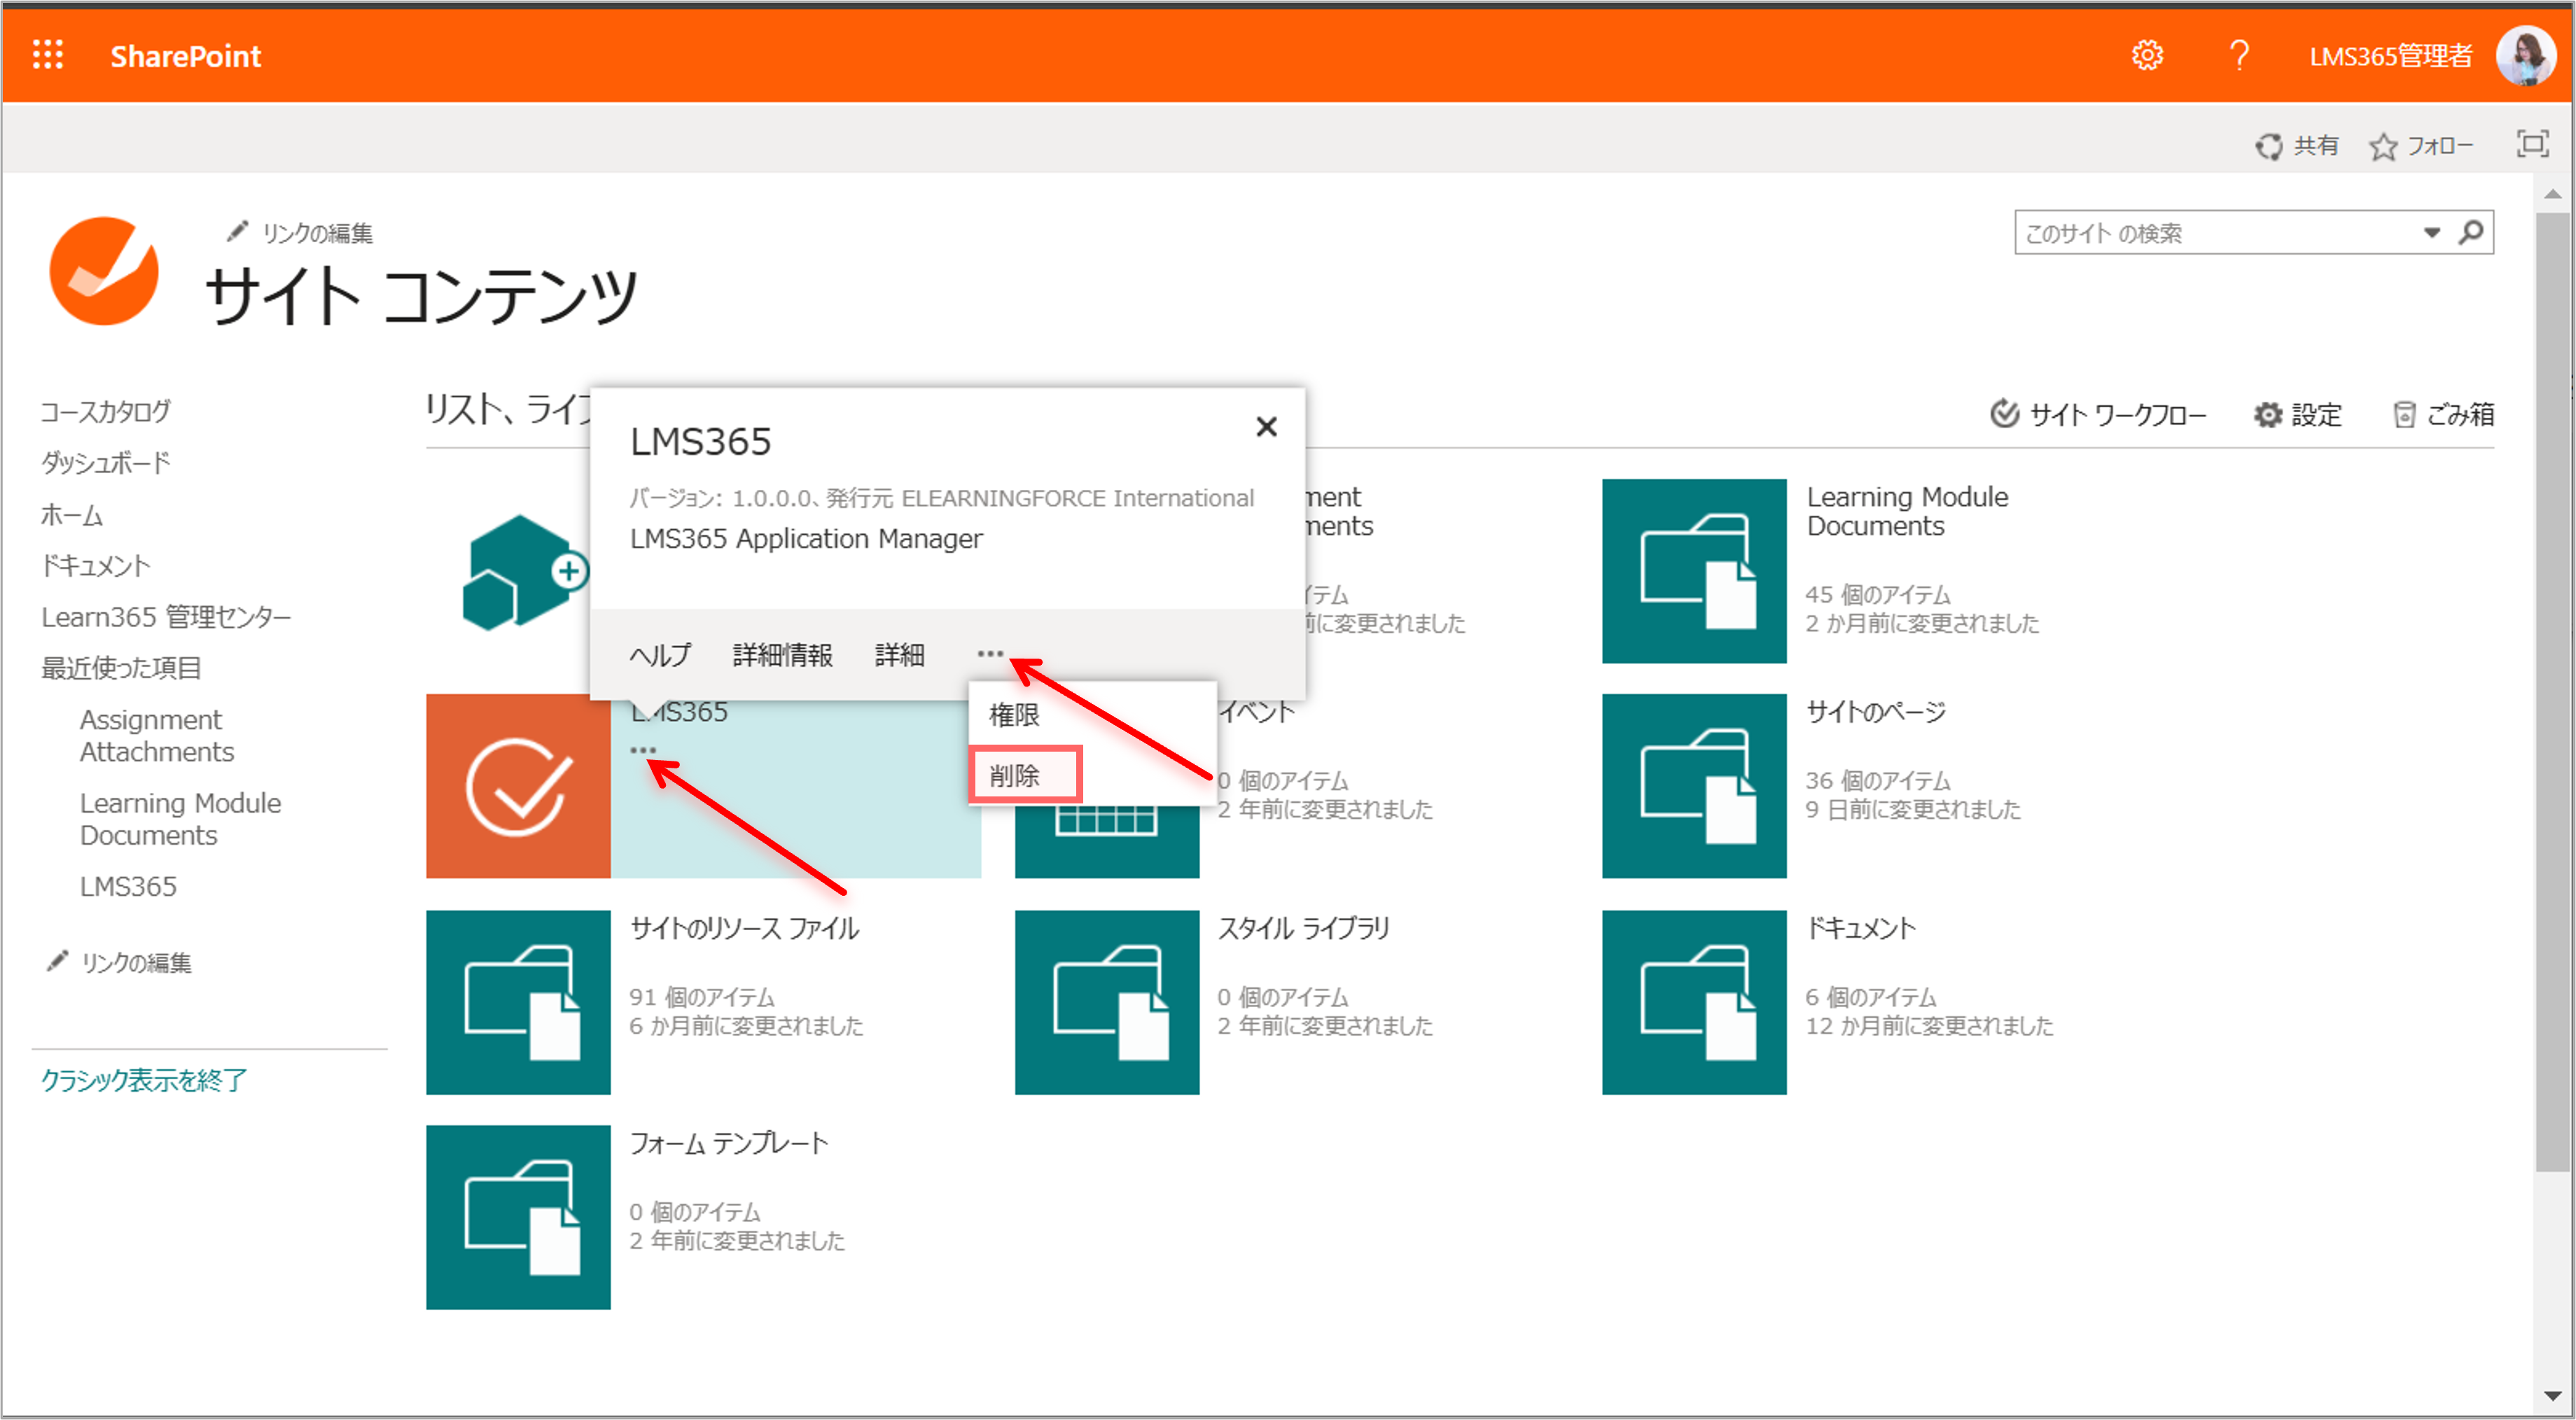
Task: Close the LMS365 callout popup
Action: pos(1266,427)
